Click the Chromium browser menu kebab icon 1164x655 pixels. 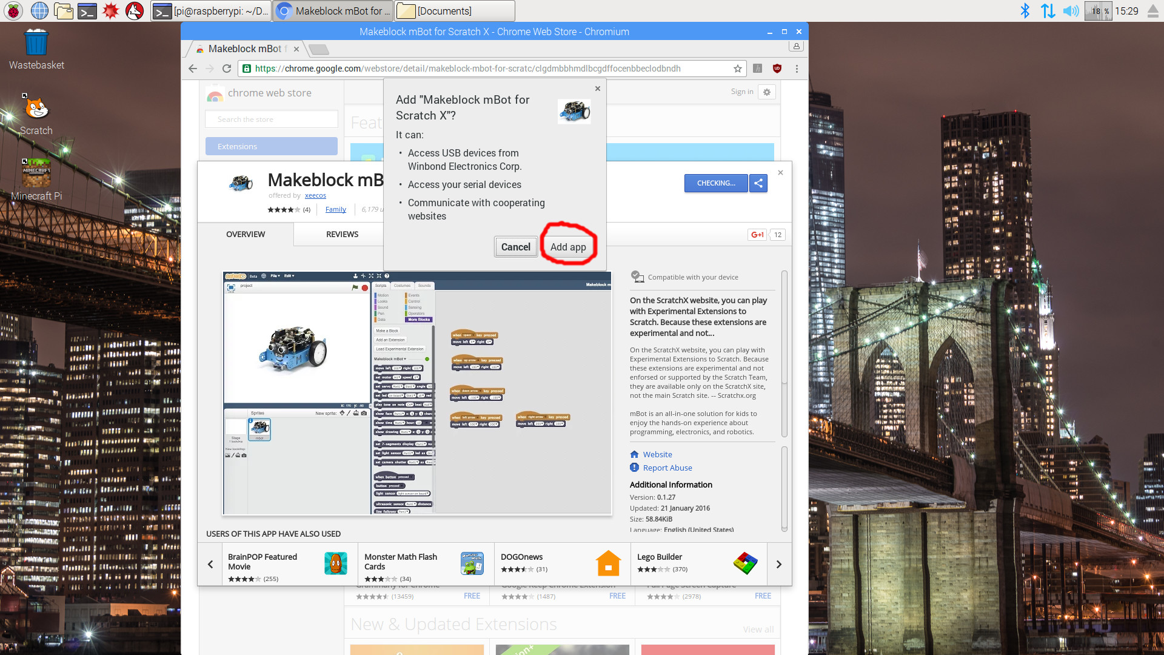tap(796, 68)
